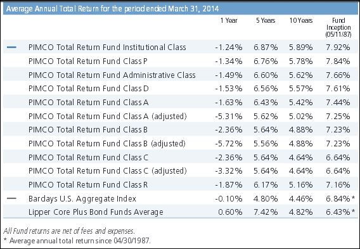Select PIMCO Total Return Fund Class R

coord(88,184)
